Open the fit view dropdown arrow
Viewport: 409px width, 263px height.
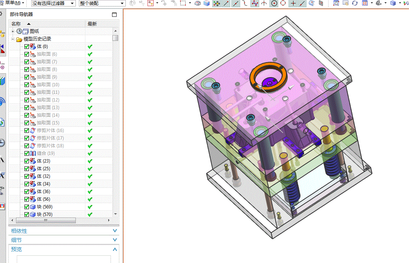[371, 3]
